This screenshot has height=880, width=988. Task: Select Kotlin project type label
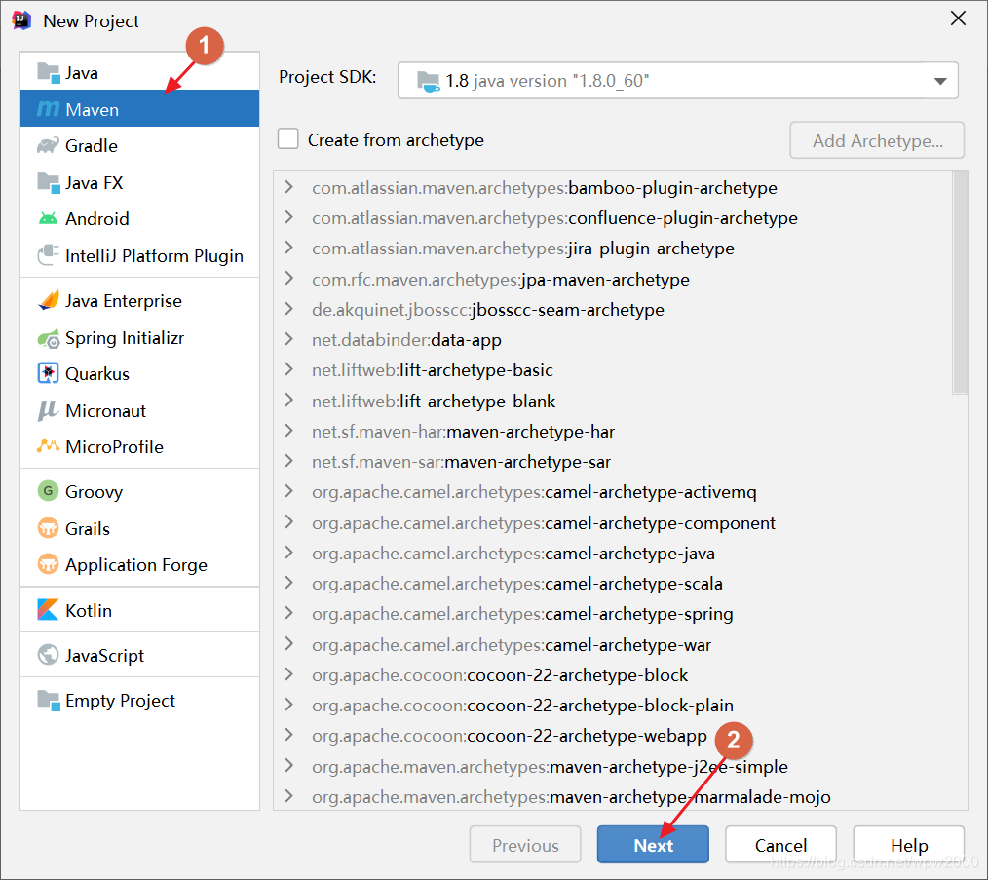pos(89,610)
